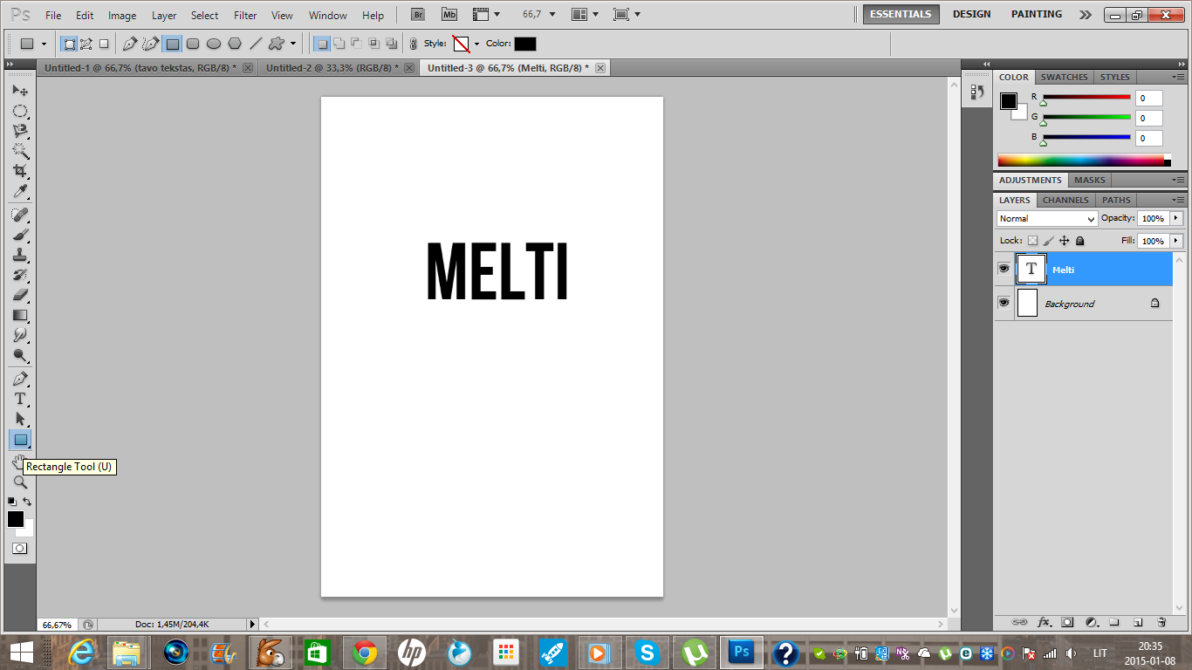Switch to the Channels tab
Screen dimensions: 1192x670
click(x=1065, y=200)
